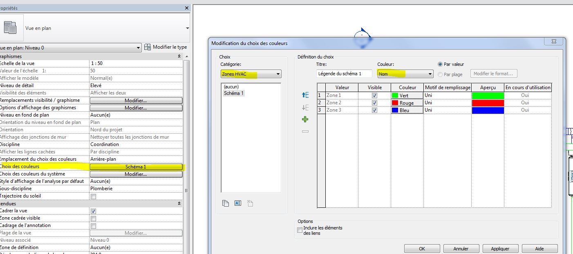573x254 pixels.
Task: Click the Titre legend text field
Action: [x=344, y=74]
